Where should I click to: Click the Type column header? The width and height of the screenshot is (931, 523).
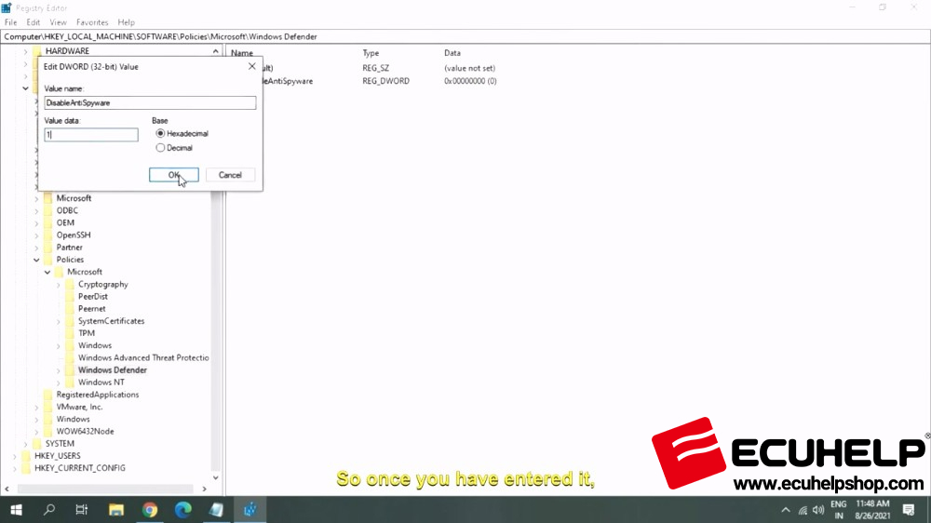pos(371,53)
